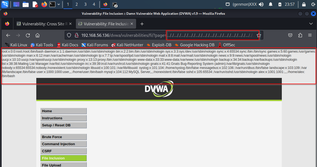Screen dimensions: 317x167
Task: Click the Firefox View icon
Action: pos(7,24)
